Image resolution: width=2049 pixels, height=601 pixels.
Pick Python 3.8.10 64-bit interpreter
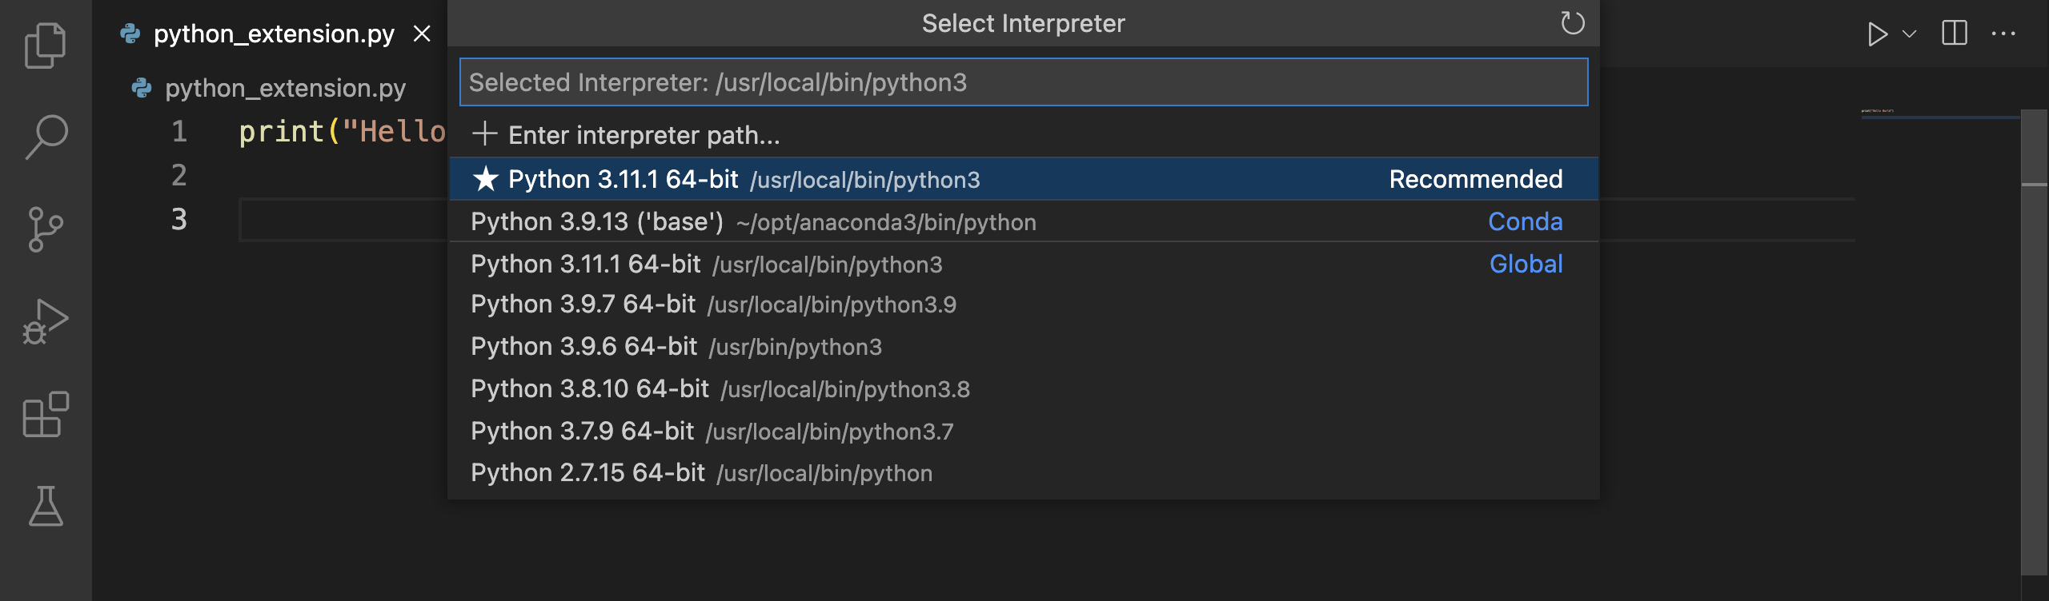[x=1024, y=389]
